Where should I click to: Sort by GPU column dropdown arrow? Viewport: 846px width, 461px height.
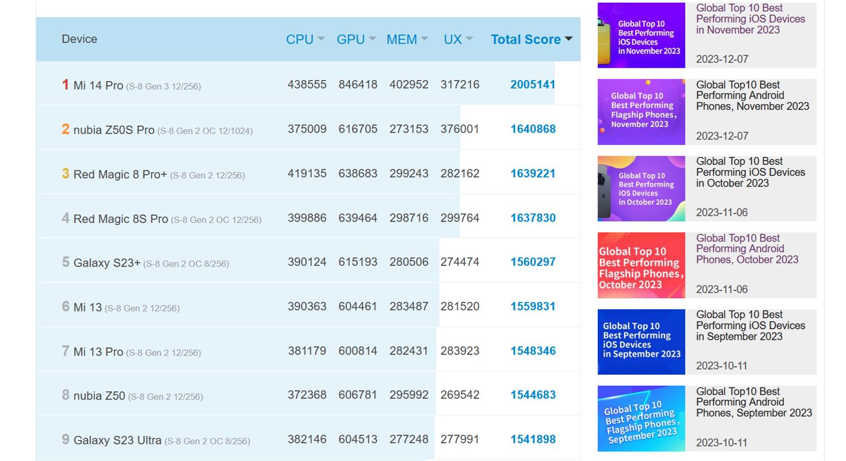tap(372, 39)
